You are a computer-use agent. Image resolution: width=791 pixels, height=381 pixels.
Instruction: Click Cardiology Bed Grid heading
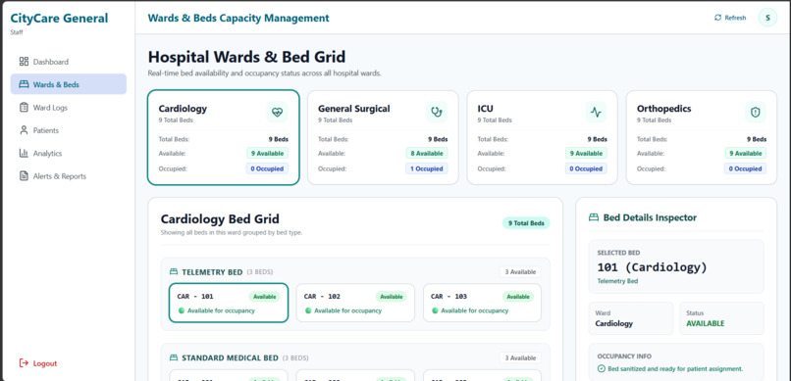tap(220, 219)
